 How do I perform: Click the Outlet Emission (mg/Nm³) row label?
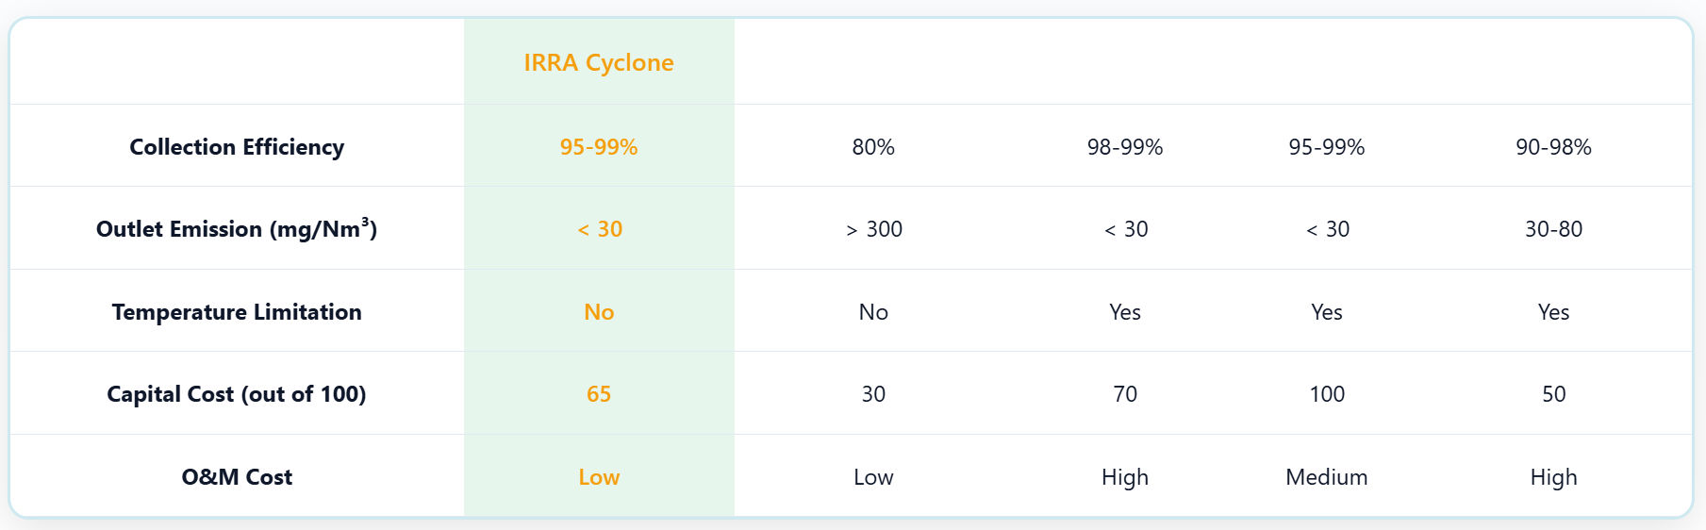coord(237,229)
